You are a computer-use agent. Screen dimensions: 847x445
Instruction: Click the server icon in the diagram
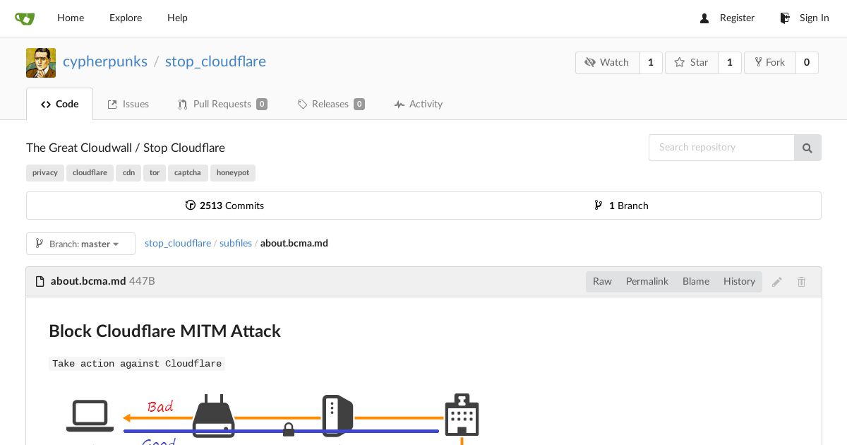click(x=338, y=416)
